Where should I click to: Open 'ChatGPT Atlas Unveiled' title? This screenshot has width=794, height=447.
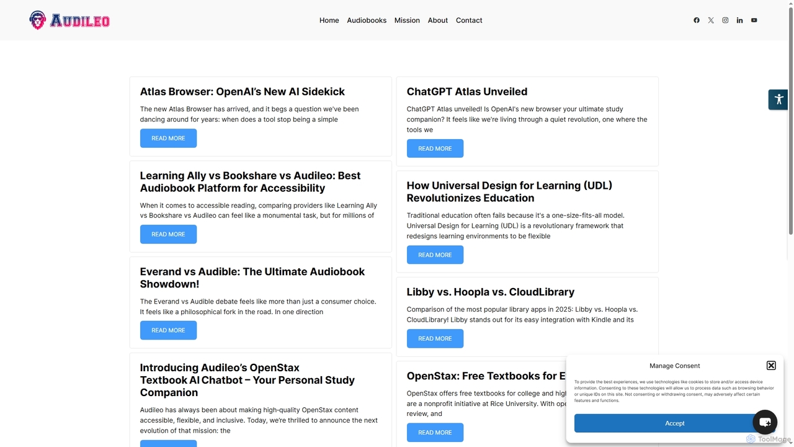pyautogui.click(x=467, y=91)
